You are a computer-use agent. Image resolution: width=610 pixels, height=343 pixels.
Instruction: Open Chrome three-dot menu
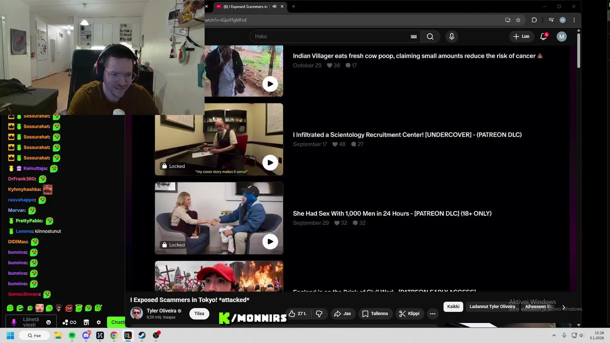pos(574,20)
